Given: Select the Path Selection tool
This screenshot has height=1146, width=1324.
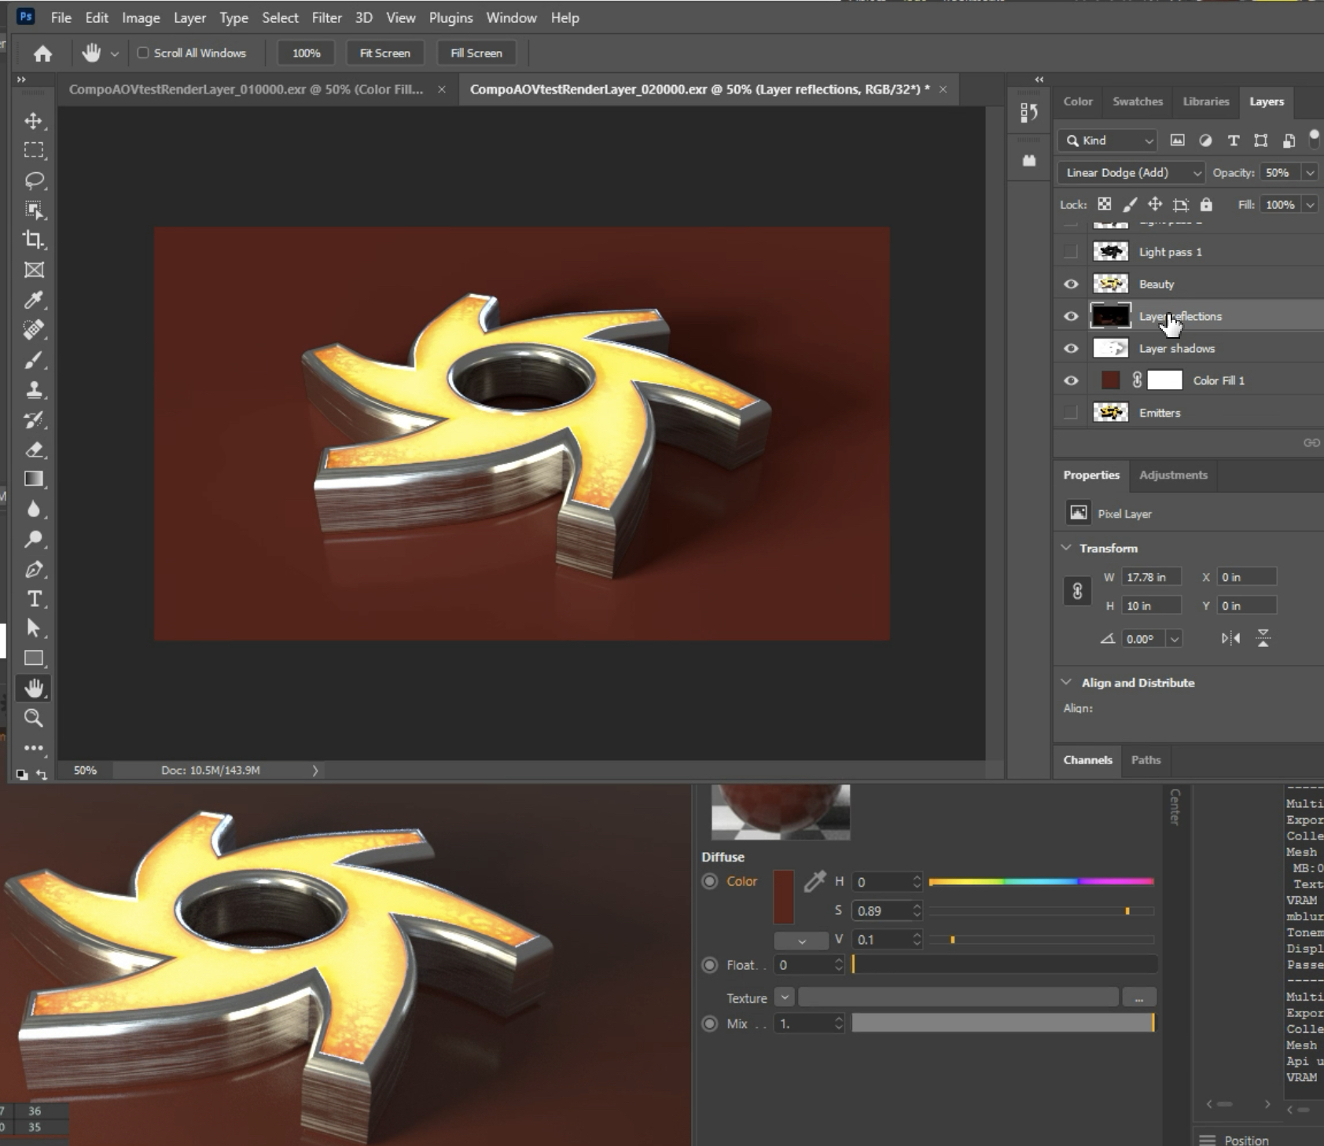Looking at the screenshot, I should pos(33,628).
